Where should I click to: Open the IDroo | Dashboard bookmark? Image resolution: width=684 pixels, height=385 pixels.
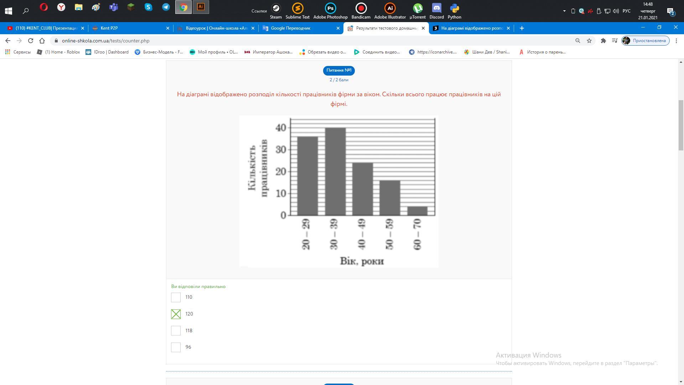107,52
